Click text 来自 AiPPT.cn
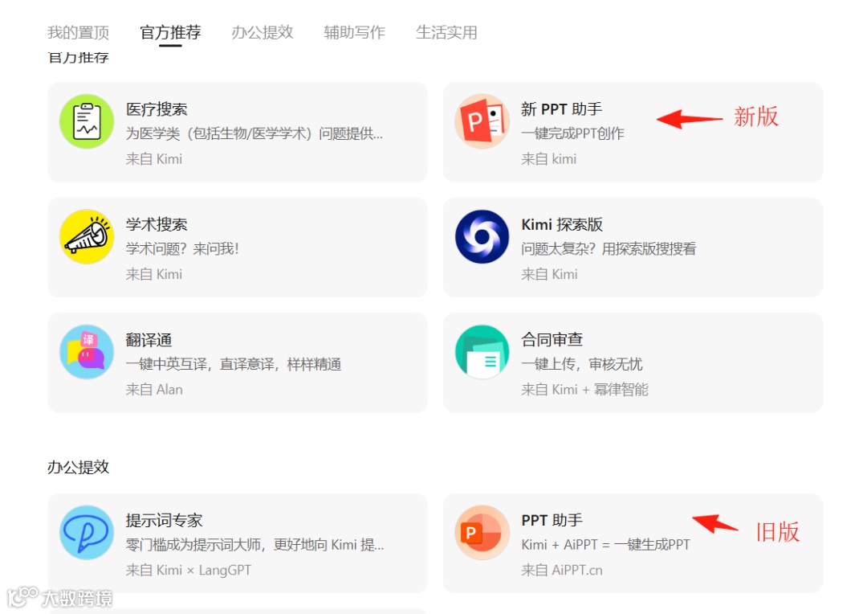 click(562, 570)
